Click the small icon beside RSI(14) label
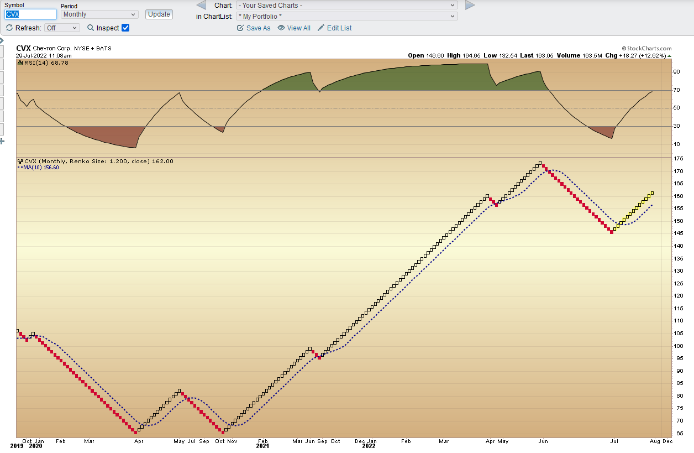Image resolution: width=694 pixels, height=453 pixels. click(x=20, y=63)
